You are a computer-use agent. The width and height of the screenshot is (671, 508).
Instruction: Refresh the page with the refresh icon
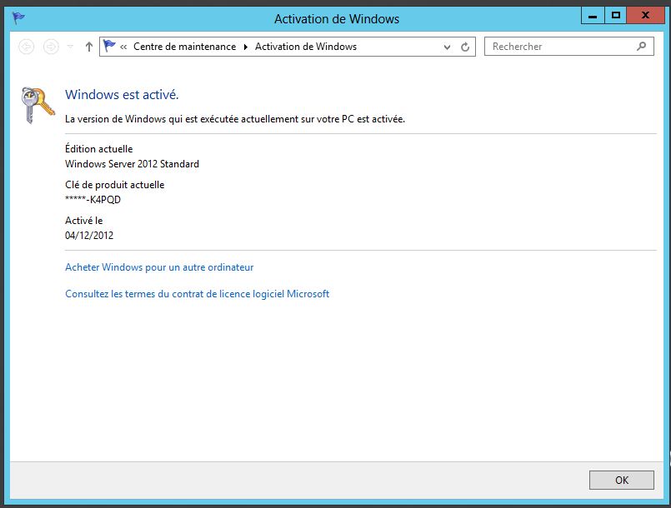465,47
